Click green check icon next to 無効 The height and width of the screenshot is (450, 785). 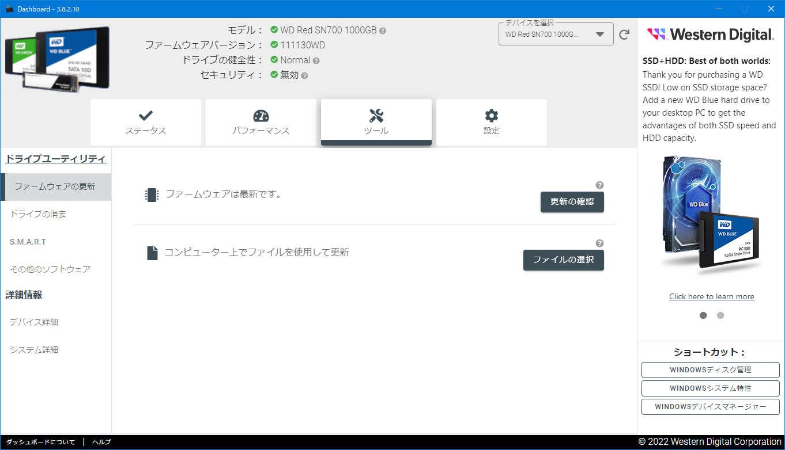[274, 75]
